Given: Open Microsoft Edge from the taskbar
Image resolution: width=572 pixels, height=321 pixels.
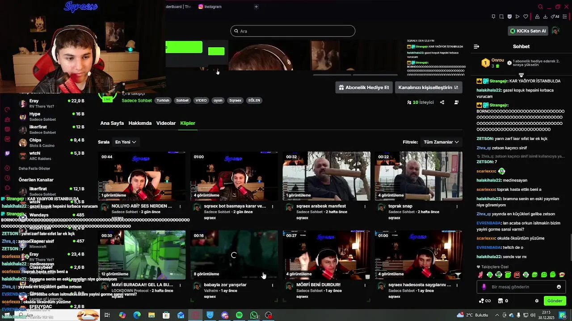Looking at the screenshot, I should pyautogui.click(x=137, y=315).
